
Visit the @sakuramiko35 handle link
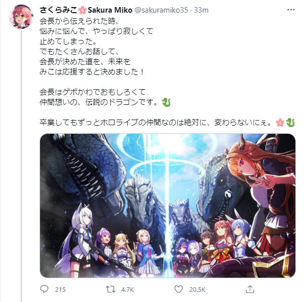point(161,10)
